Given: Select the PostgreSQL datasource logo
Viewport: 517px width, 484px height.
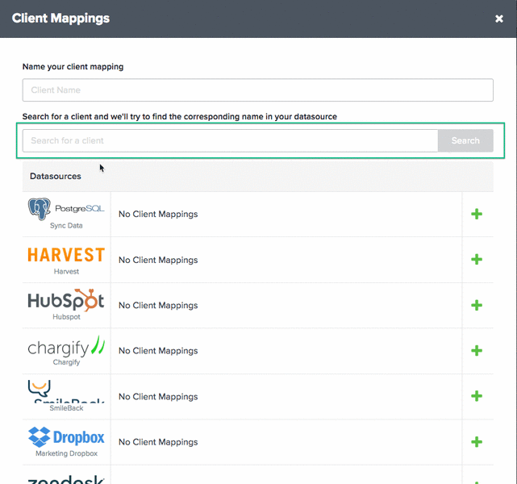Looking at the screenshot, I should 66,209.
